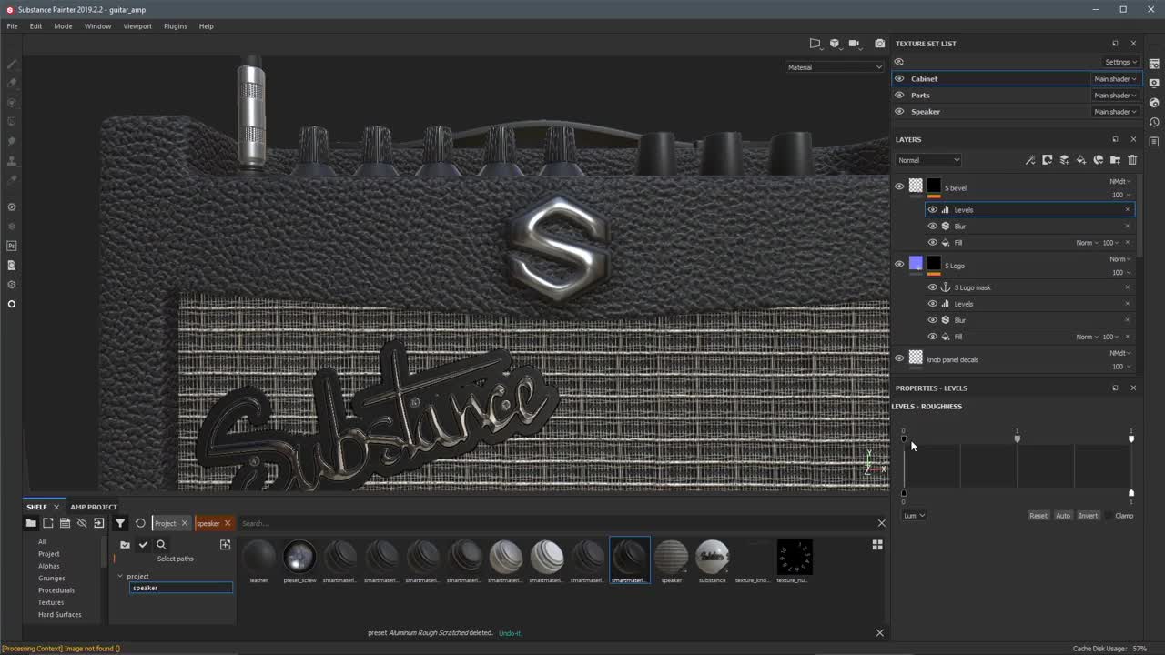This screenshot has width=1165, height=655.
Task: Open the Normal blending mode dropdown
Action: click(x=928, y=160)
